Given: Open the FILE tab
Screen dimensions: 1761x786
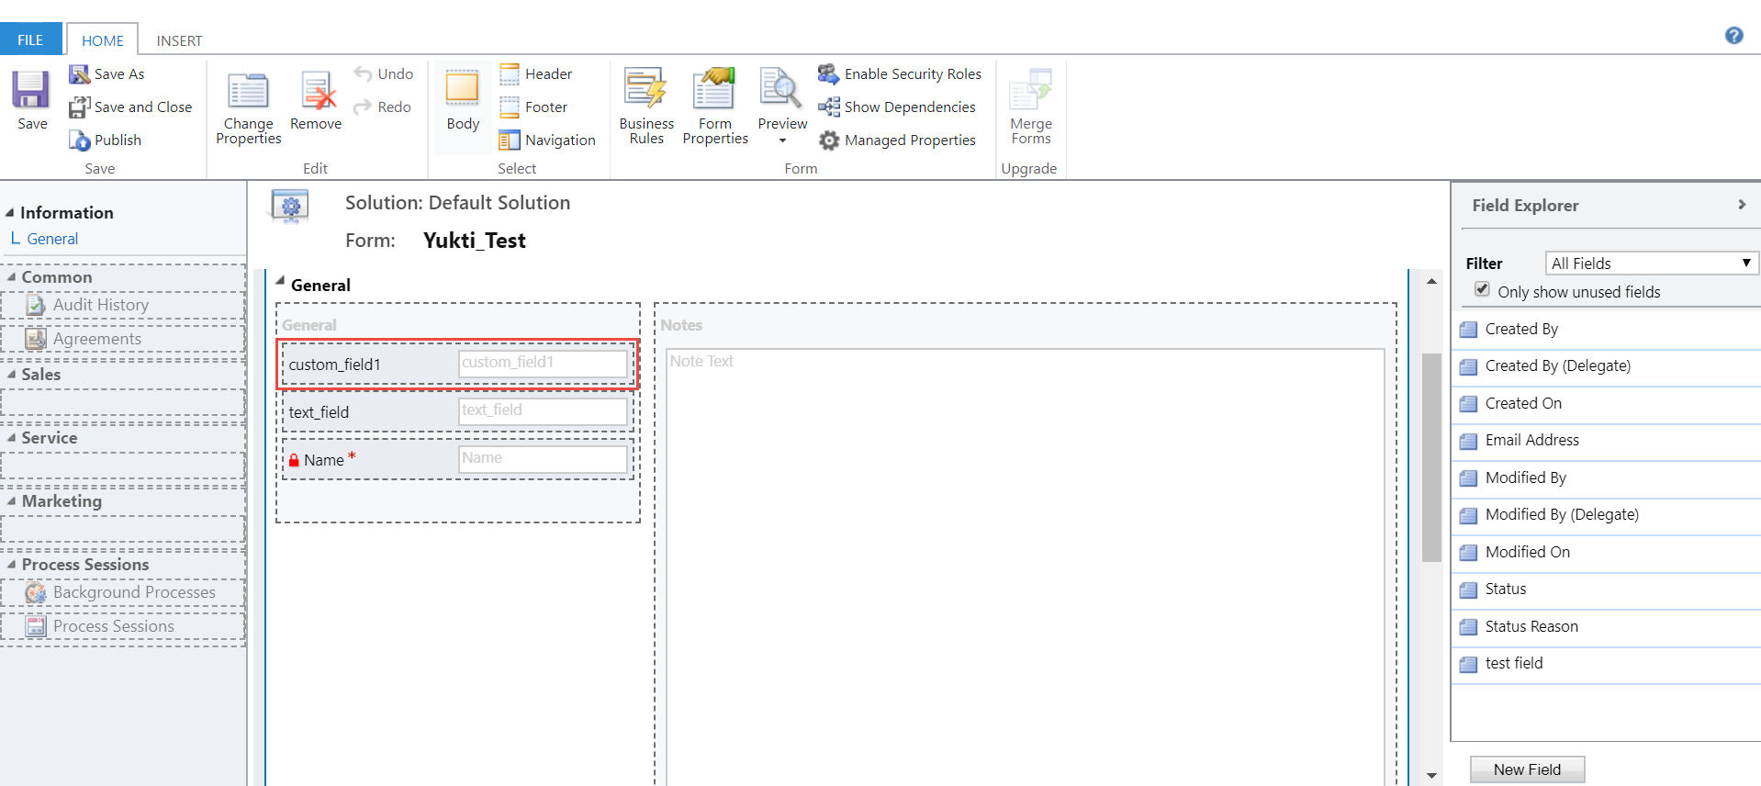Looking at the screenshot, I should pos(30,39).
